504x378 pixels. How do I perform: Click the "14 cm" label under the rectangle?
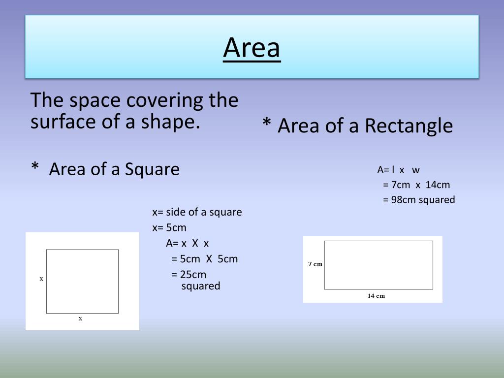[x=376, y=296]
